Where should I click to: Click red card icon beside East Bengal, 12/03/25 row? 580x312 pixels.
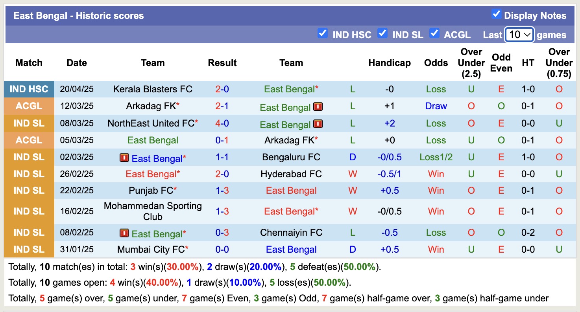coord(318,106)
